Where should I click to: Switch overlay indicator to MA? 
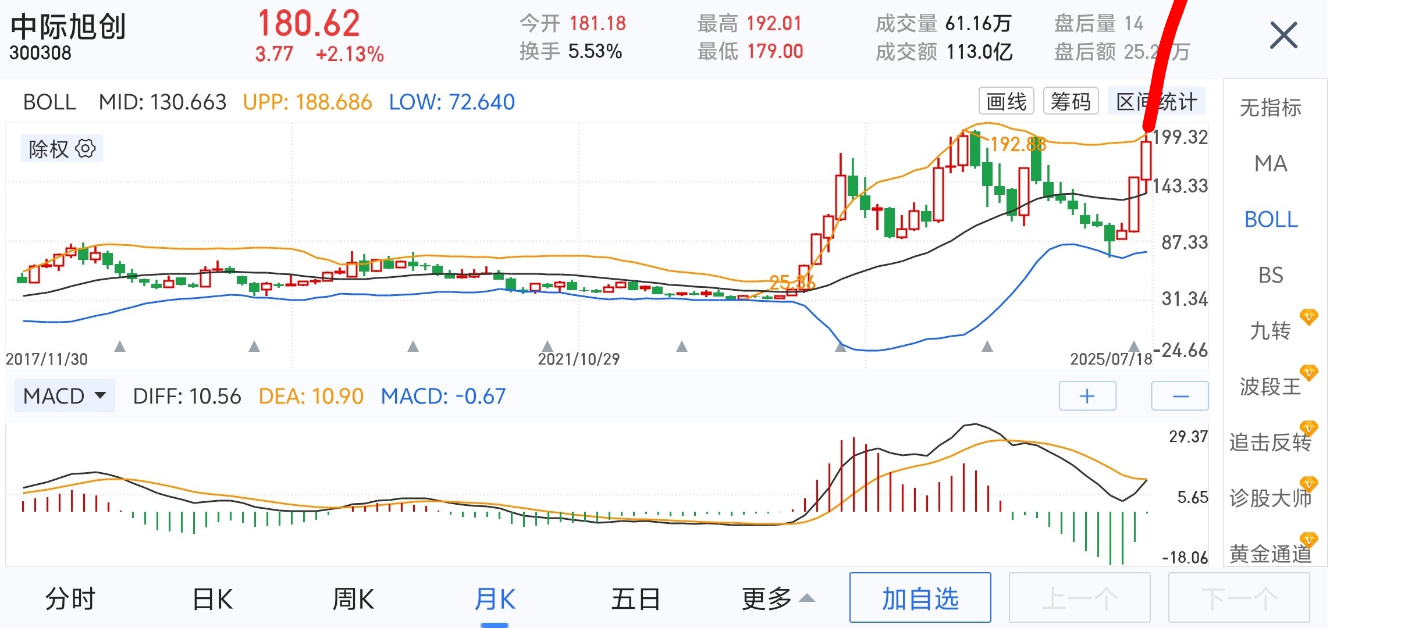pyautogui.click(x=1271, y=163)
